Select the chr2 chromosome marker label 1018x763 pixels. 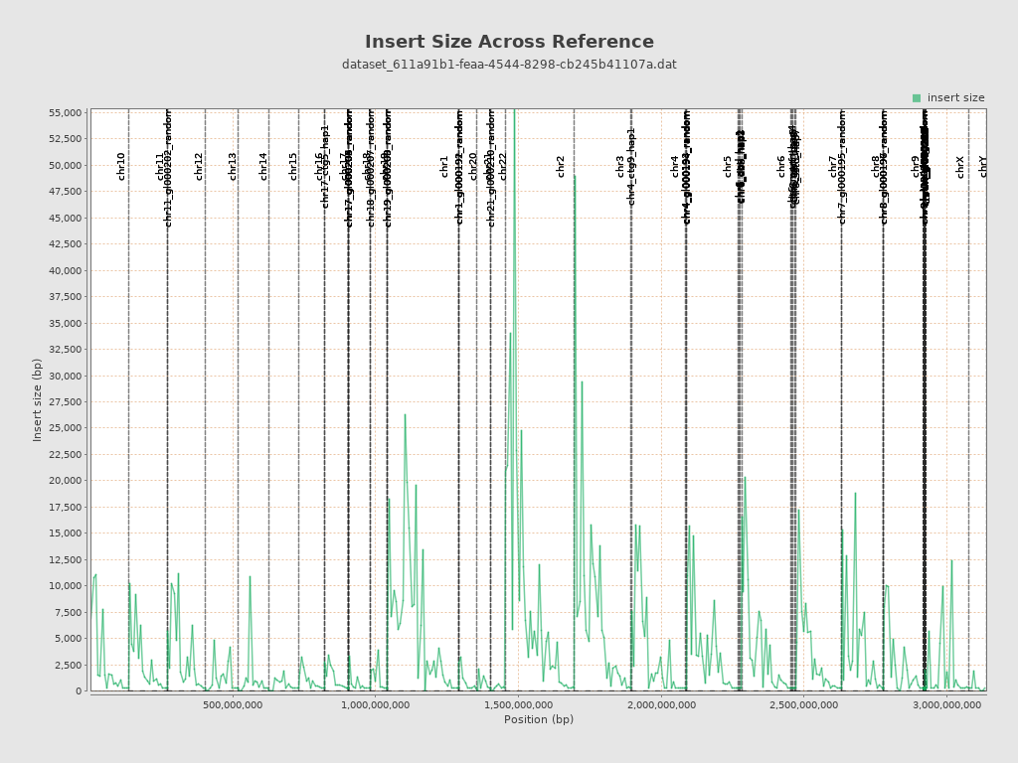[561, 166]
